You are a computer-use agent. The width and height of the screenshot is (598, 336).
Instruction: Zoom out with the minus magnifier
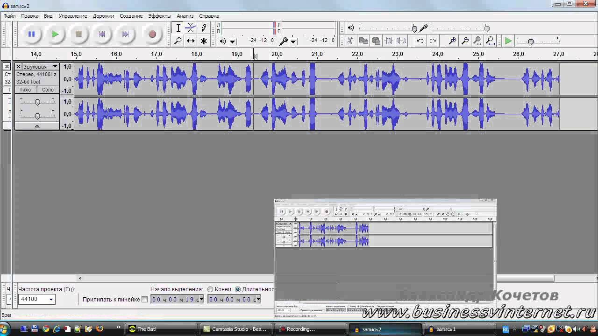tap(465, 41)
